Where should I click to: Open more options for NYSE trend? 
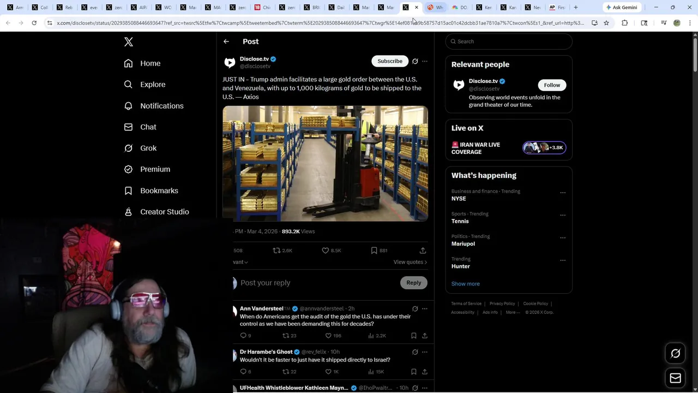(x=563, y=193)
